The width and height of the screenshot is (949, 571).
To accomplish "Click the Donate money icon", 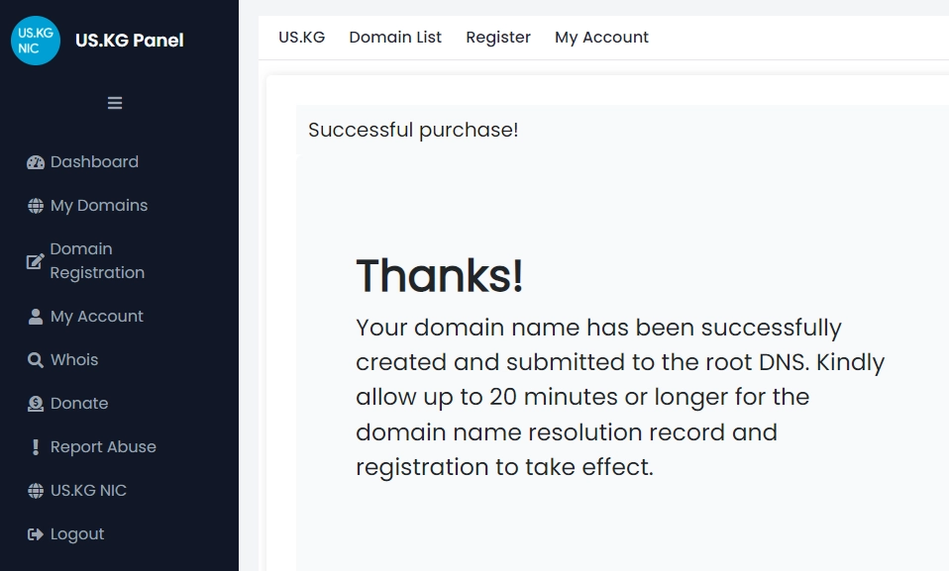I will click(x=36, y=404).
